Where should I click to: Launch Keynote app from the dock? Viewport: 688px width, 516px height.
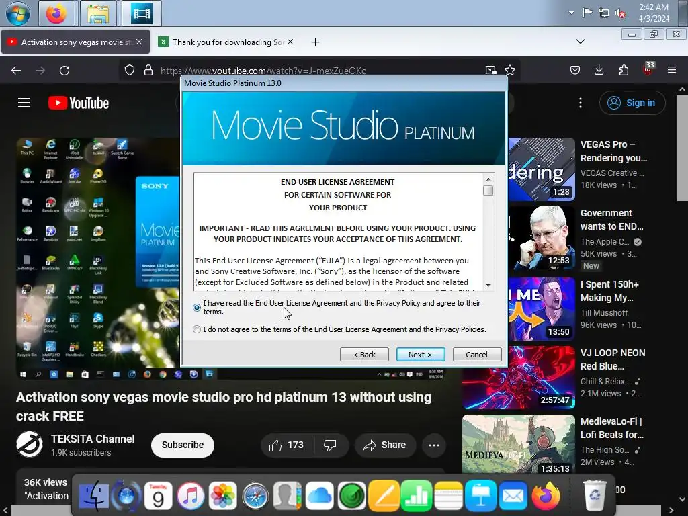(480, 496)
